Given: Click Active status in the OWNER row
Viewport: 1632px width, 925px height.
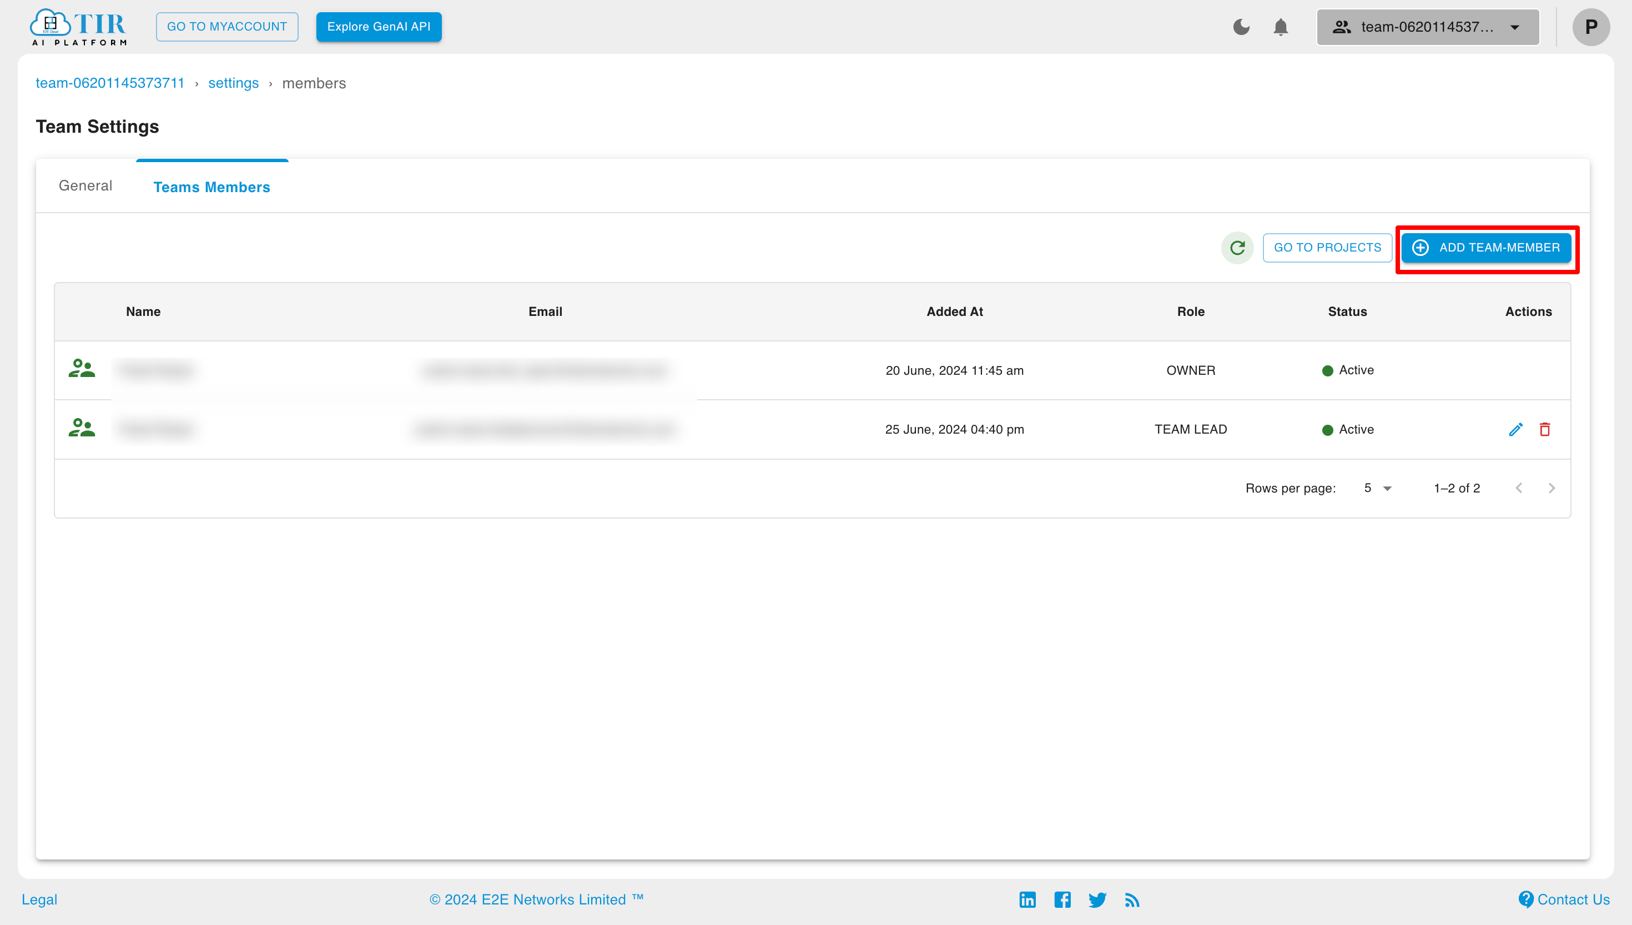Looking at the screenshot, I should [1348, 370].
